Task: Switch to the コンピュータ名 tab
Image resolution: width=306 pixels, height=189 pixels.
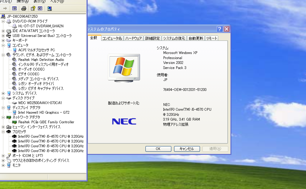Action: [112, 38]
